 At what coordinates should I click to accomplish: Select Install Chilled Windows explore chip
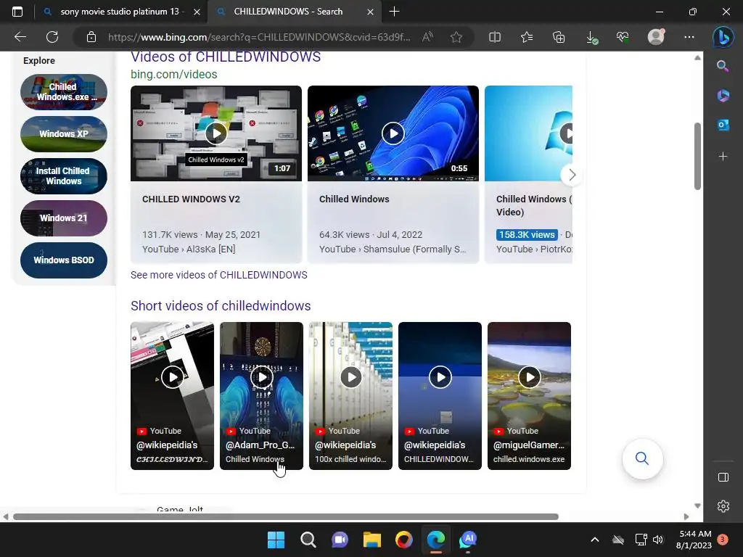pyautogui.click(x=64, y=176)
